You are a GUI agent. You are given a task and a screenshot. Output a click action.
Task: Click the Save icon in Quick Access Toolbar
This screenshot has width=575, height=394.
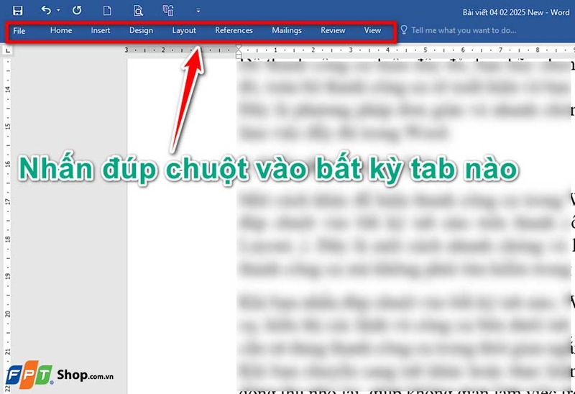[x=17, y=10]
